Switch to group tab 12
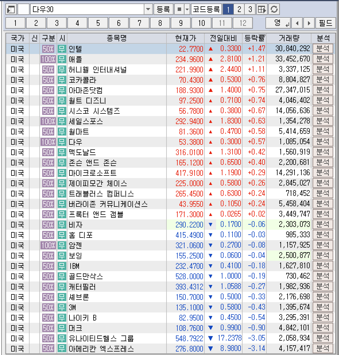 click(x=243, y=23)
